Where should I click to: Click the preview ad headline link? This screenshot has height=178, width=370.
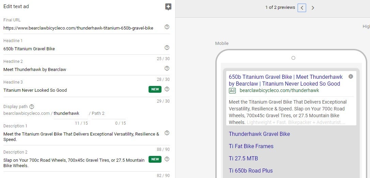[x=286, y=80]
